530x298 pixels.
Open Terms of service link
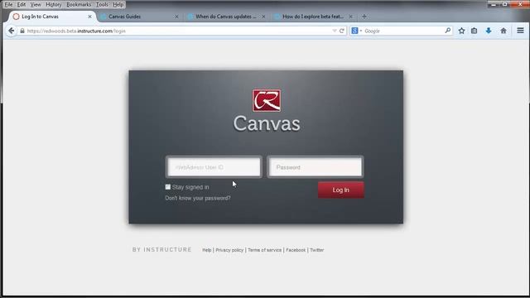pos(264,250)
